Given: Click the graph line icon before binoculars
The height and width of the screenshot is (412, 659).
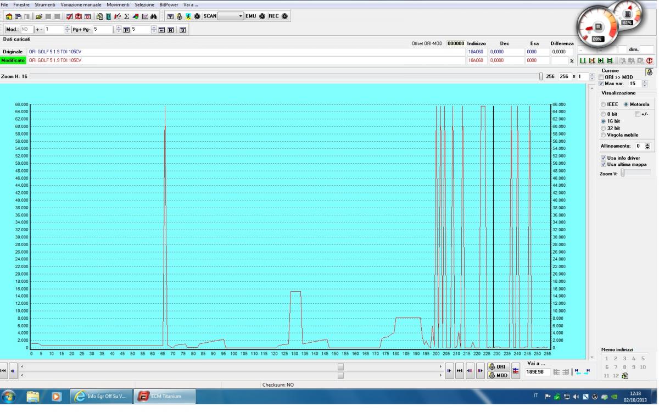Looking at the screenshot, I should pyautogui.click(x=145, y=16).
